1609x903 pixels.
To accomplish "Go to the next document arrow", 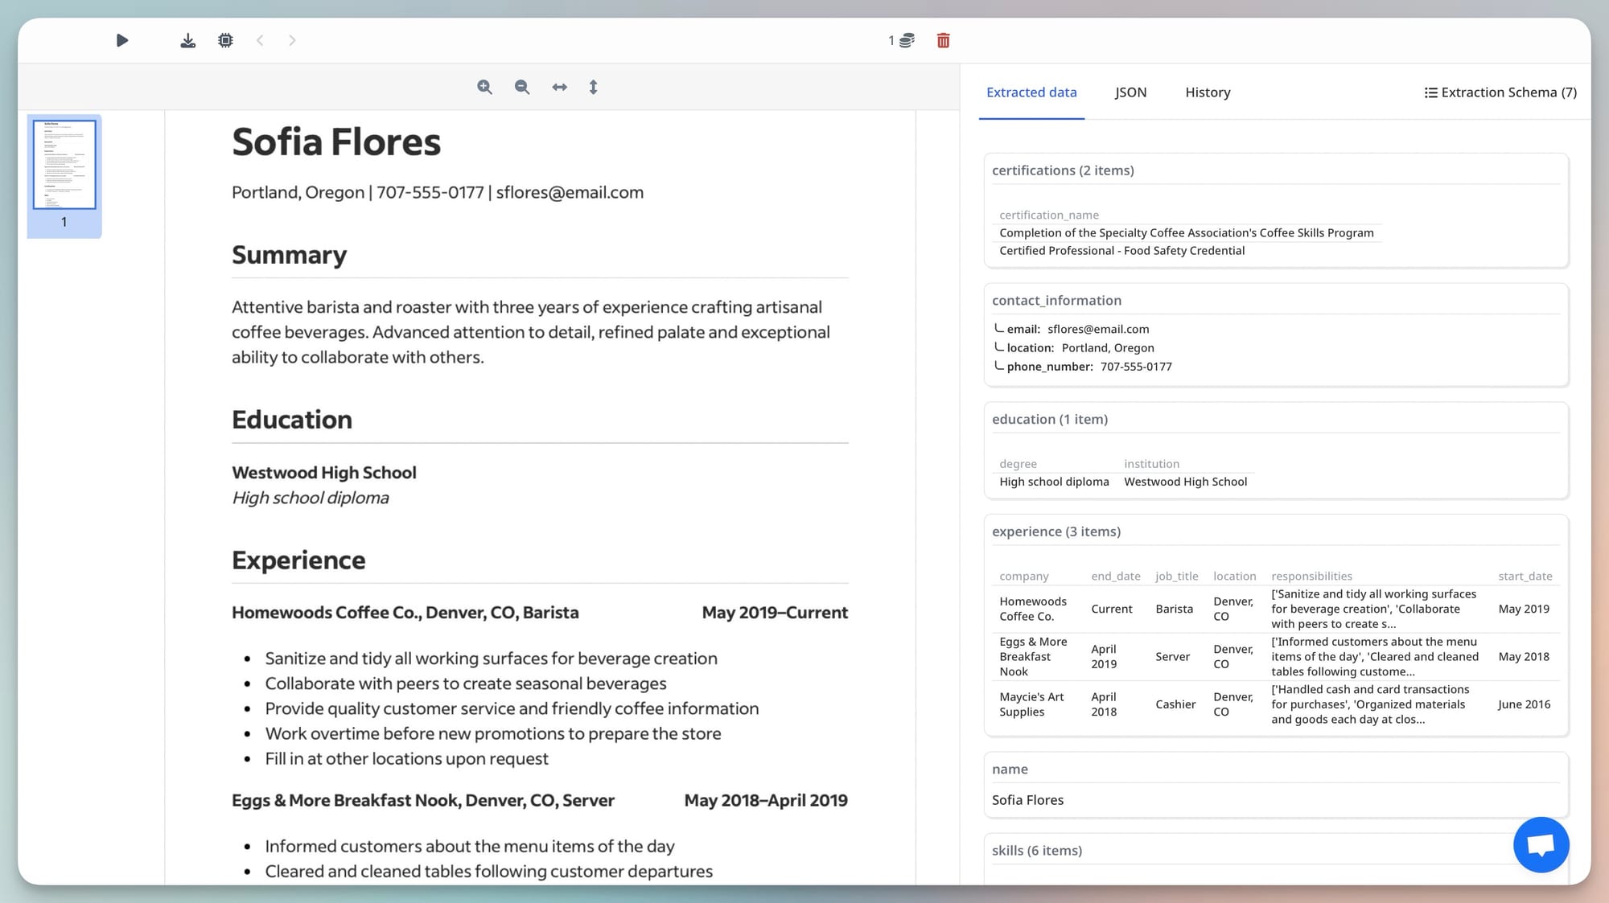I will click(292, 40).
